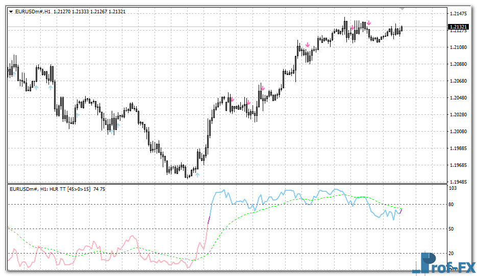
Task: Click the grey chart shift triangle marker
Action: [403, 9]
